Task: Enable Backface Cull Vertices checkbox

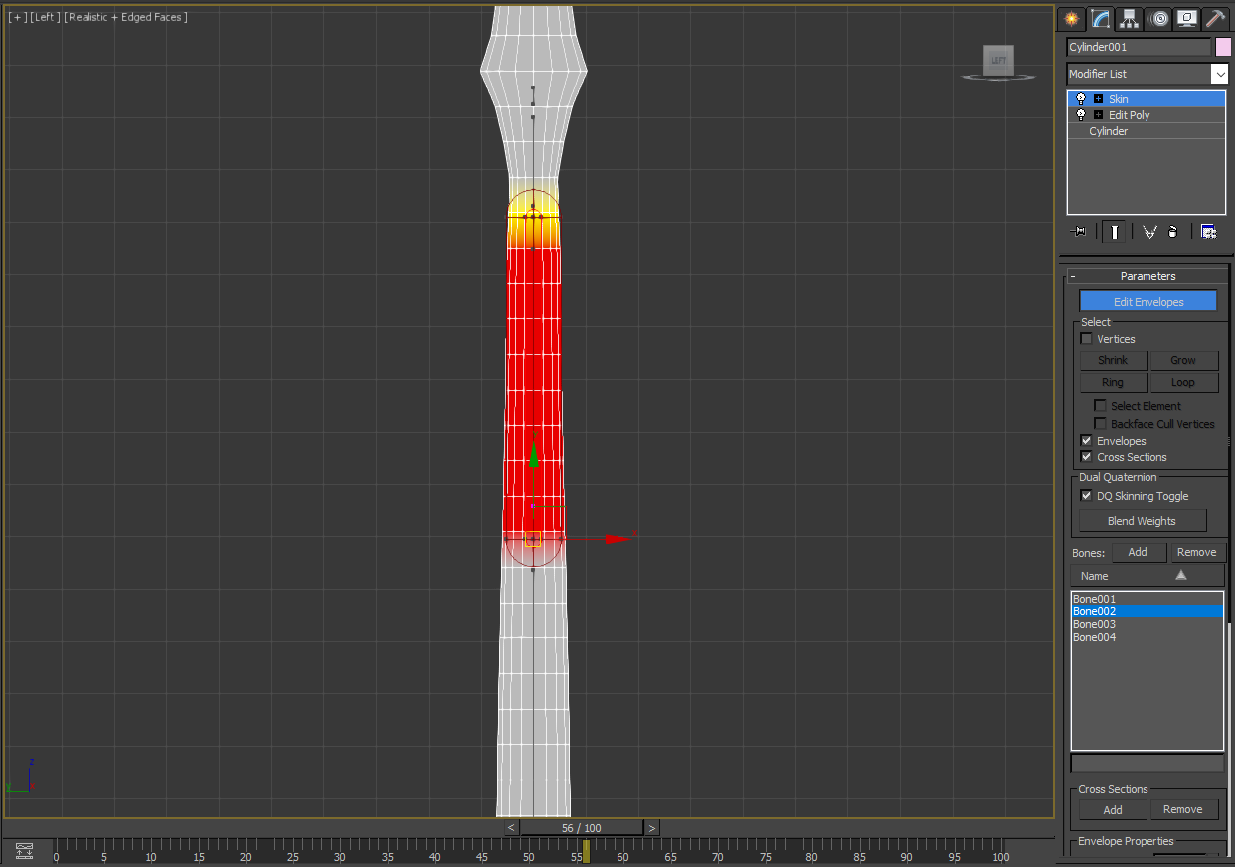Action: pos(1100,424)
